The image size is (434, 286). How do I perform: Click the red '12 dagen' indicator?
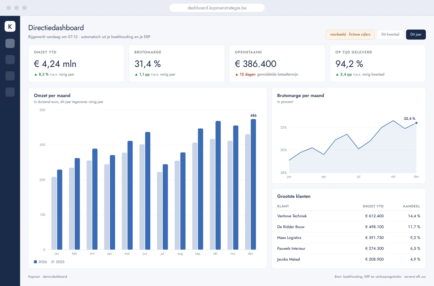(245, 74)
